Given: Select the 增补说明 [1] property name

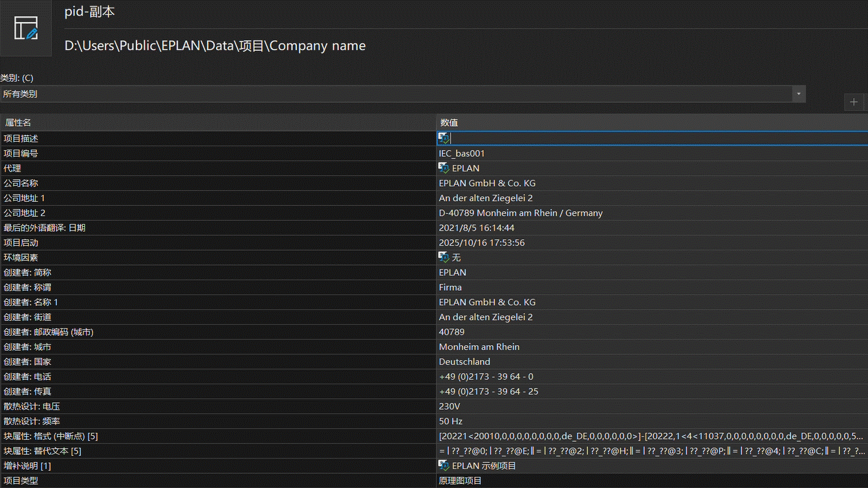Looking at the screenshot, I should (27, 465).
